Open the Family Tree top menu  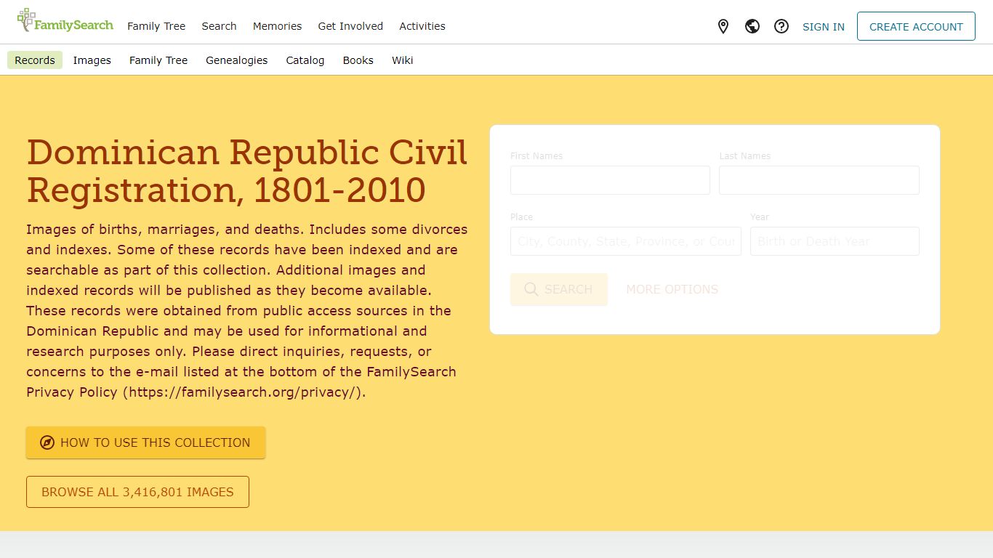(156, 26)
